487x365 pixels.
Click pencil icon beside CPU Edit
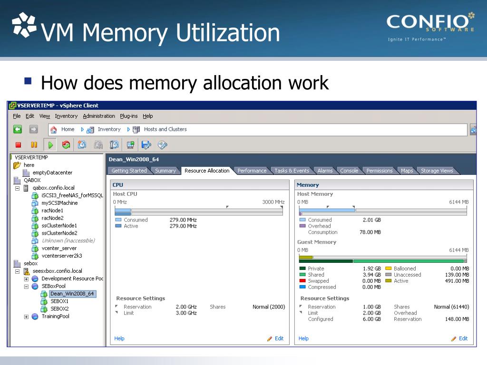270,338
